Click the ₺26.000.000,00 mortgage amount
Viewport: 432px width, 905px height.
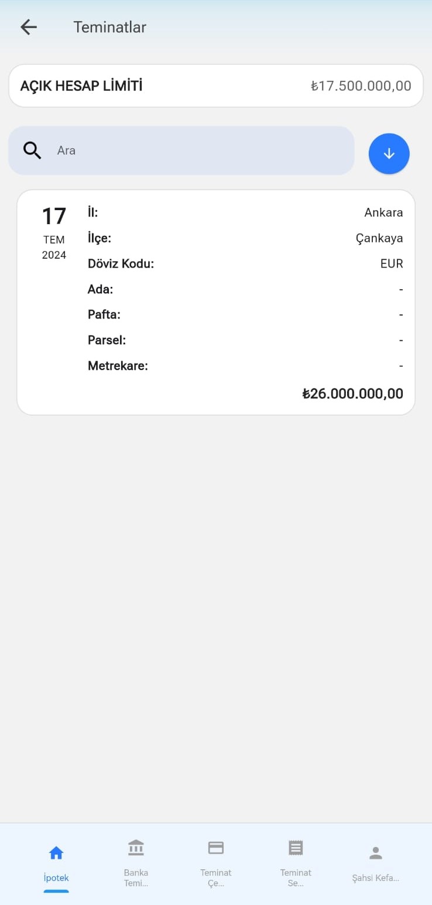pos(352,393)
